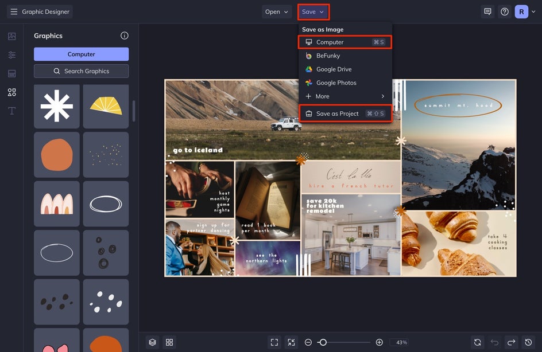Click the 'summit mt. hood' text on canvas
Viewport: 542px width, 352px height.
tap(458, 105)
